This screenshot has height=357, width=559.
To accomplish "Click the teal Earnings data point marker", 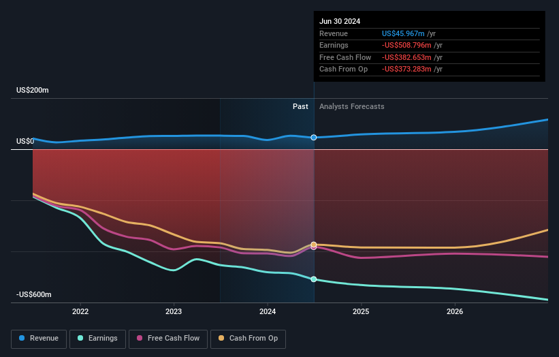I will pos(314,279).
